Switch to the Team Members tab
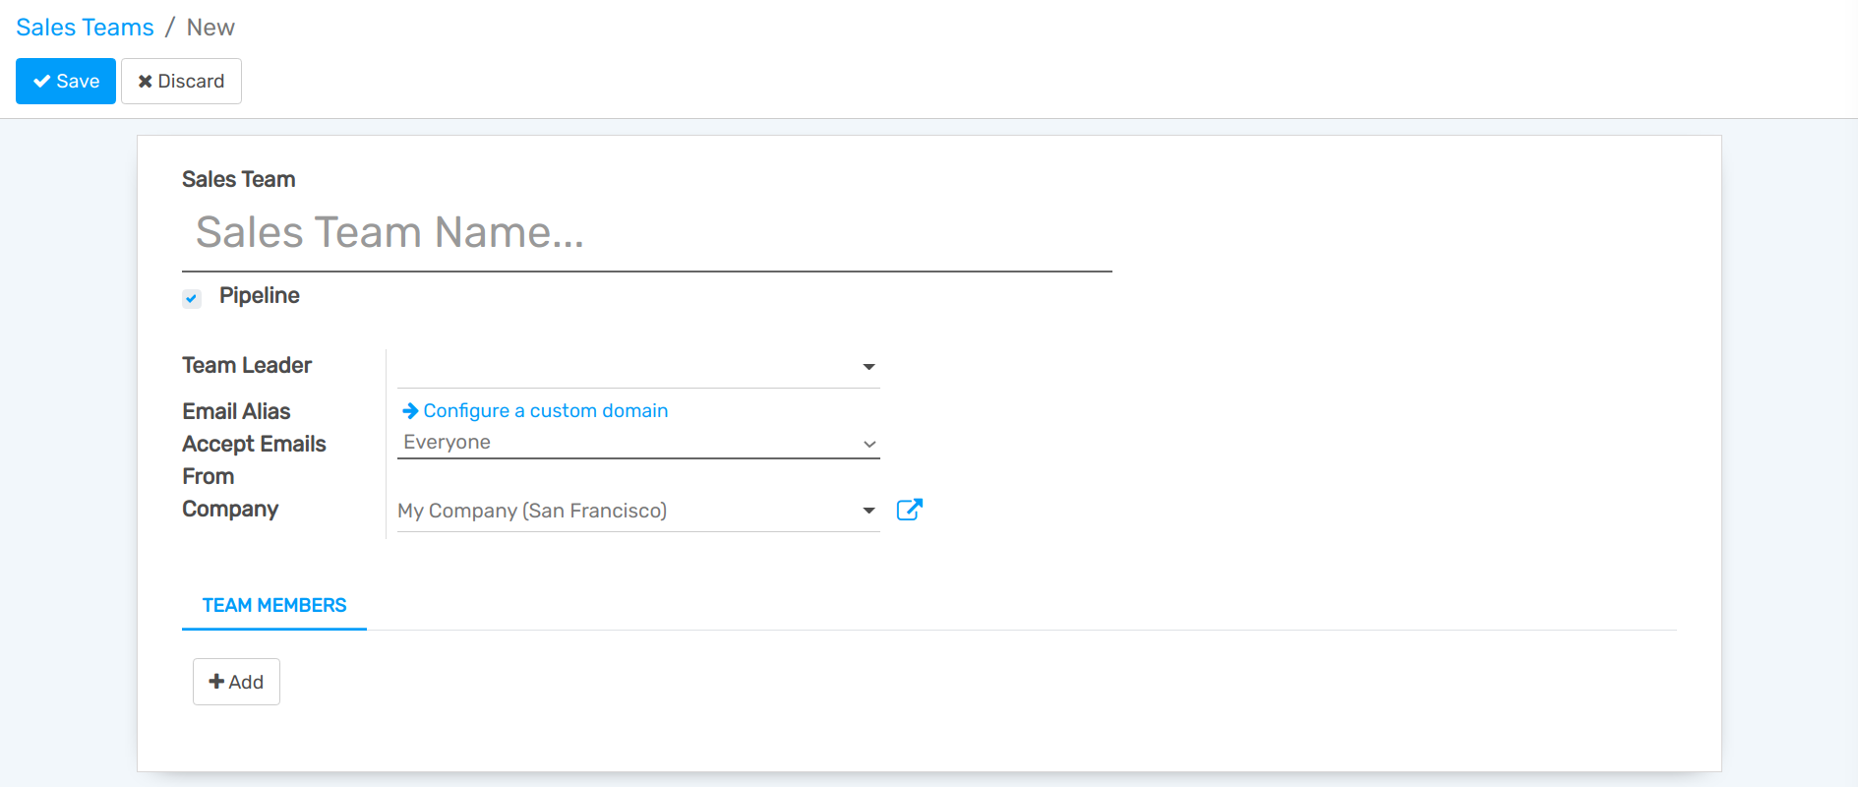Screen dimensions: 1858x787 274,605
